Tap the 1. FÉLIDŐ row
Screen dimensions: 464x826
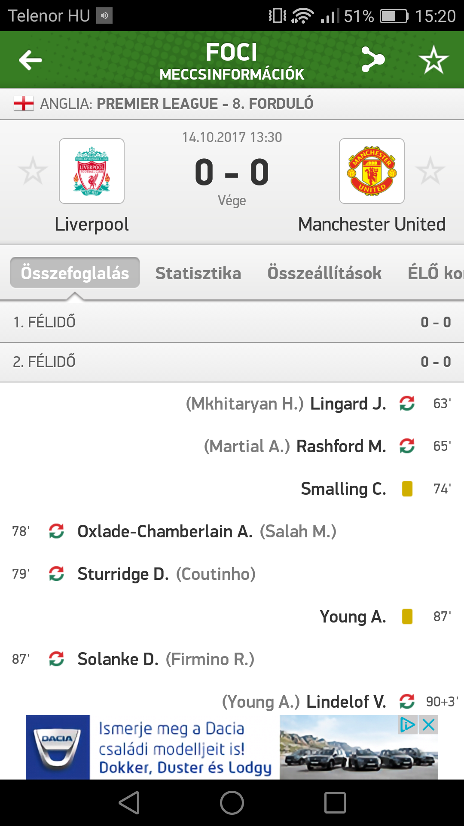(232, 322)
